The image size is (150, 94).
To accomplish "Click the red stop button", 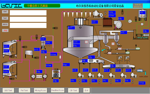I will point(5,31).
